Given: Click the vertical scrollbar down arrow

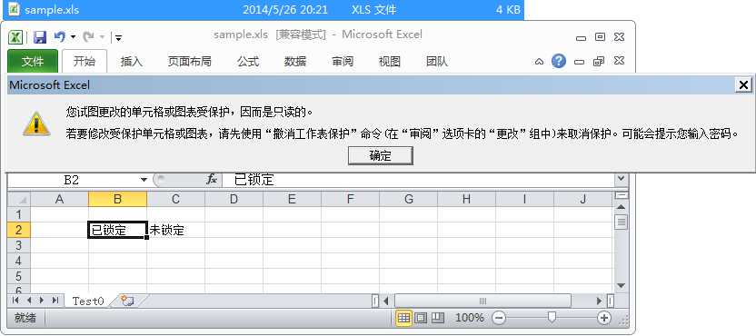Looking at the screenshot, I should pyautogui.click(x=622, y=286).
